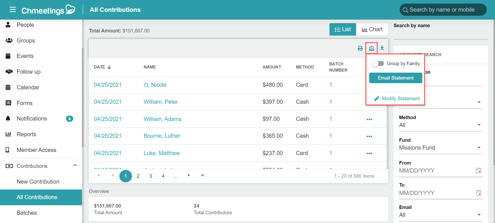
Task: Open the From date calendar picker
Action: coord(478,170)
